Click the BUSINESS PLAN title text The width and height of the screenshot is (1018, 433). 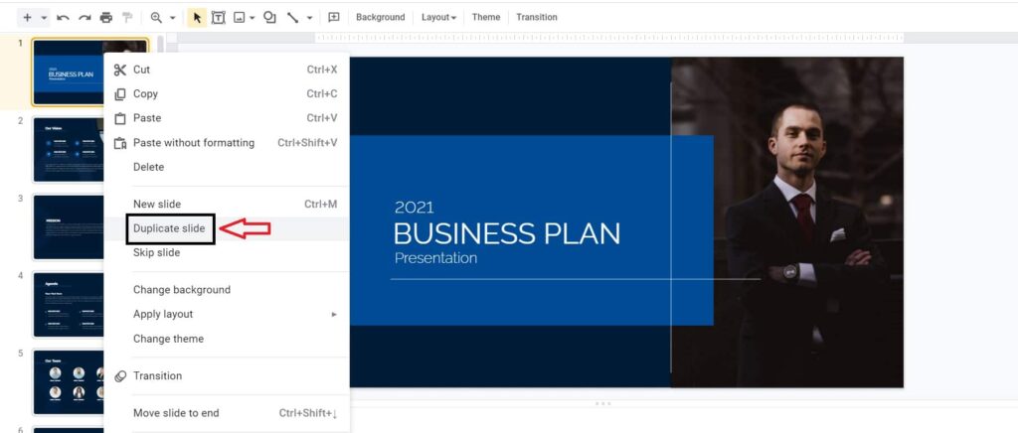pos(506,234)
